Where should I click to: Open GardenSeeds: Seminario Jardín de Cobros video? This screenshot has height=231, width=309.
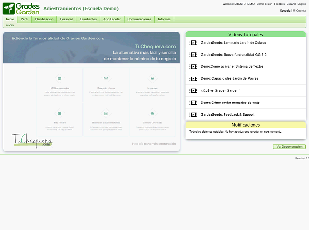click(x=233, y=43)
